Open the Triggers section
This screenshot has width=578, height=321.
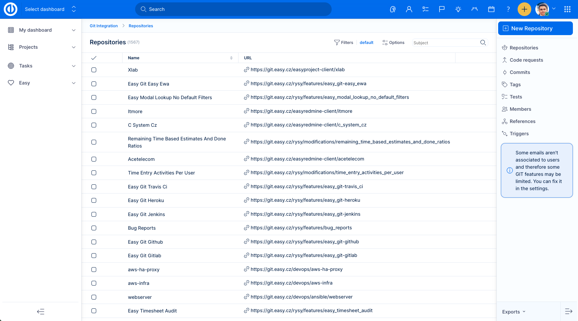click(519, 134)
